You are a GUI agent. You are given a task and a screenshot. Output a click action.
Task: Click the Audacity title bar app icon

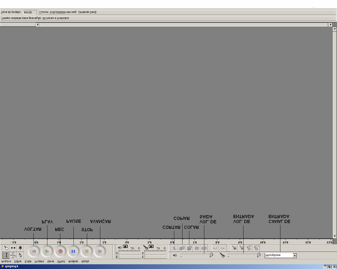2,266
